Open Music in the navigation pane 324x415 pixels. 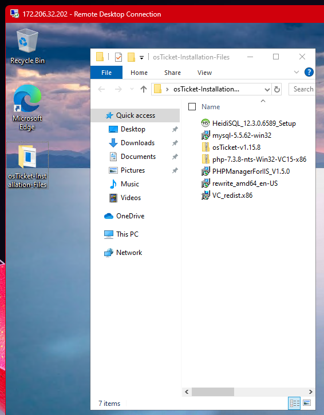[129, 184]
